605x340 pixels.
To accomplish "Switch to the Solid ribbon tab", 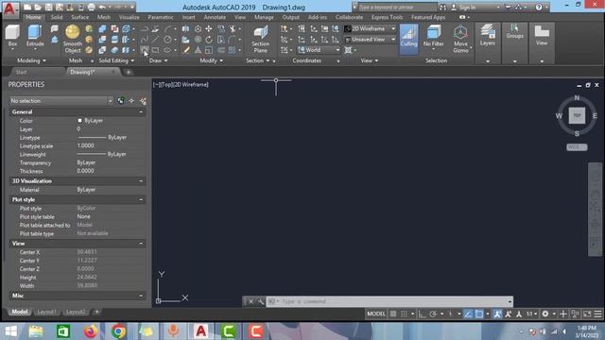I will coord(57,17).
